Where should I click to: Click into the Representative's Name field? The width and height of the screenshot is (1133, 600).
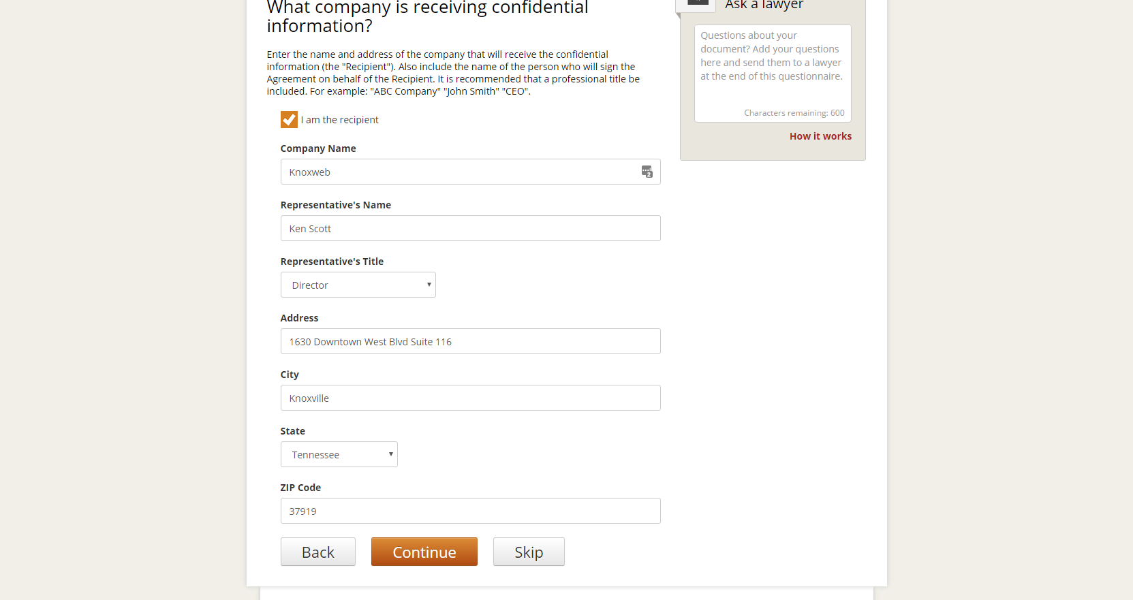[x=470, y=228]
